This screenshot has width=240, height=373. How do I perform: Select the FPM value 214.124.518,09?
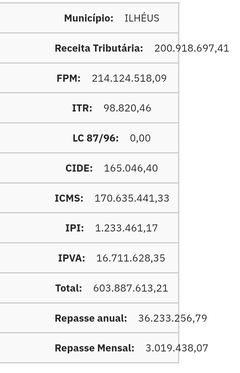click(129, 78)
